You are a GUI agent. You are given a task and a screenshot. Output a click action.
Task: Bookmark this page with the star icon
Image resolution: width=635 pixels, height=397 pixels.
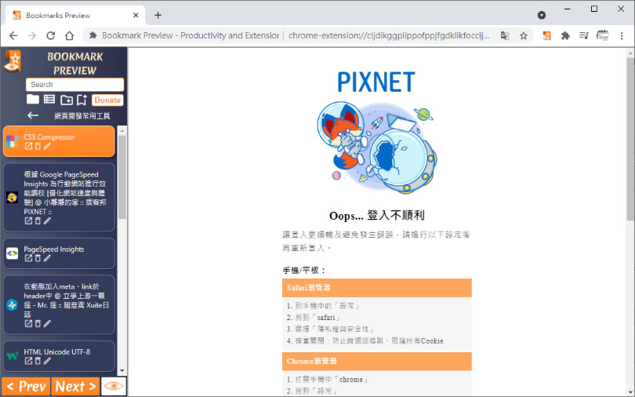click(524, 35)
